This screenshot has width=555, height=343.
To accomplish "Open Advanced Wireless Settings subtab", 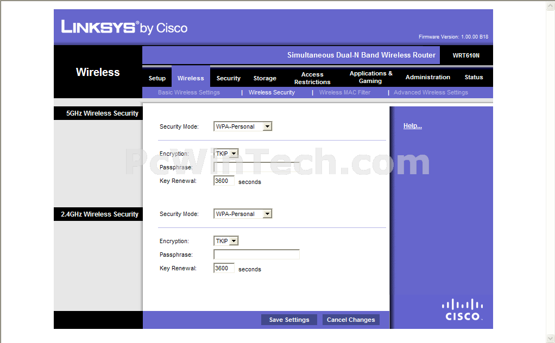I will 431,92.
